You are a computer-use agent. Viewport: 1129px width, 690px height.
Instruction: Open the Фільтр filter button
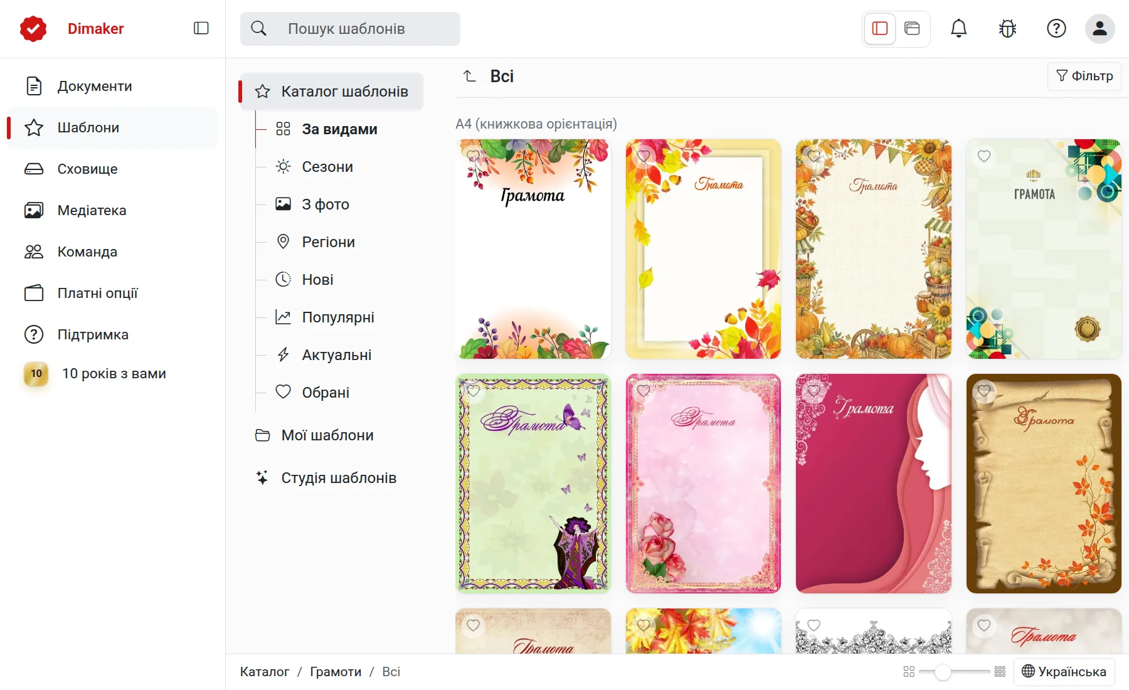coord(1084,76)
